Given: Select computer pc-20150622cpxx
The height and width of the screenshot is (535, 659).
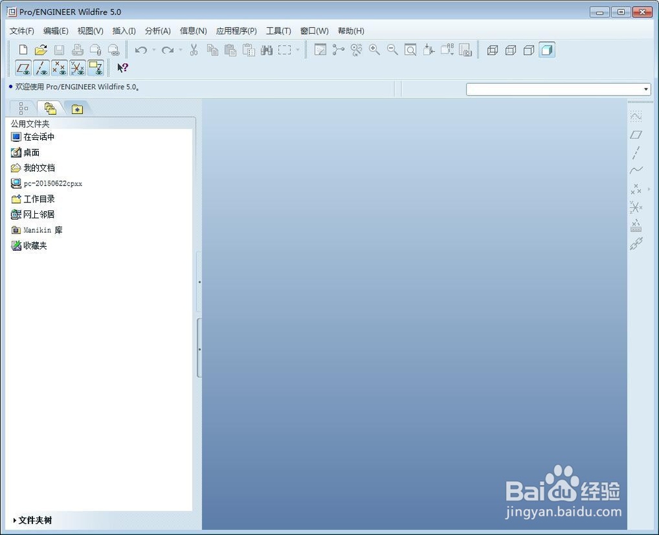Looking at the screenshot, I should coord(46,183).
